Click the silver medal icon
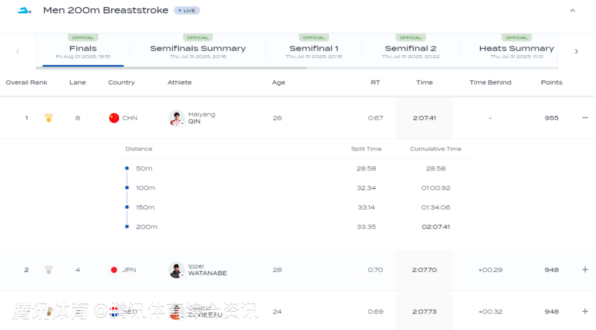 (49, 270)
